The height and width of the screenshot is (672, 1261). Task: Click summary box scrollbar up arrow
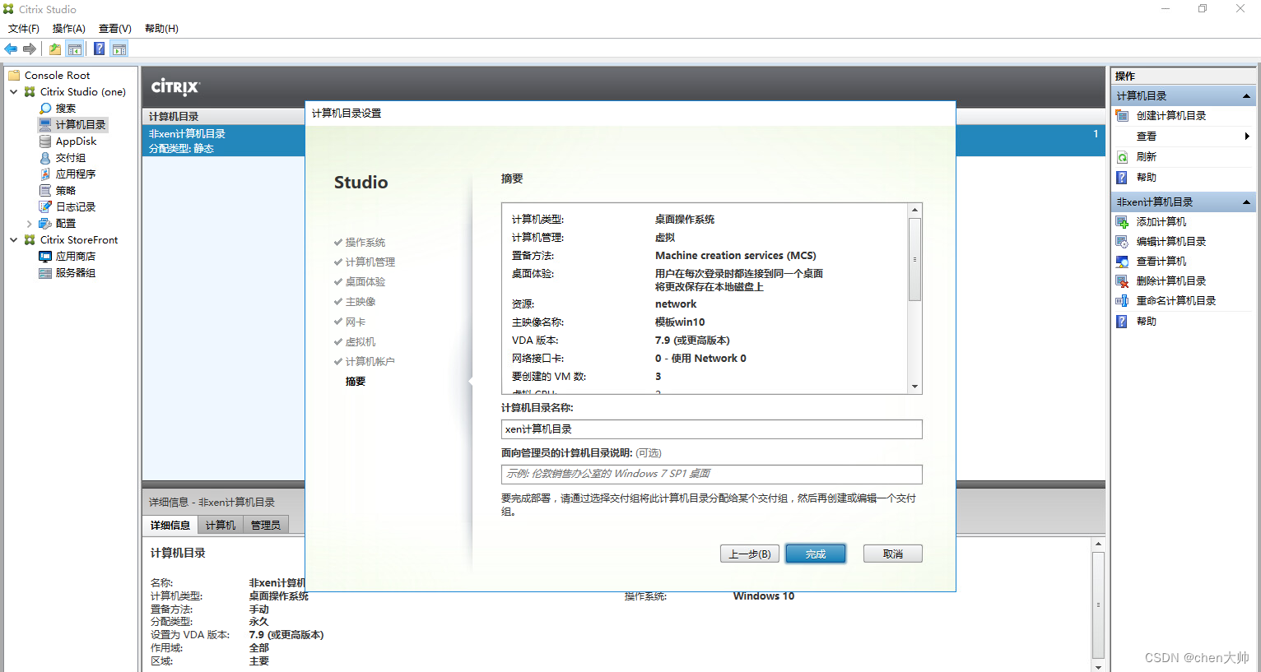coord(914,211)
